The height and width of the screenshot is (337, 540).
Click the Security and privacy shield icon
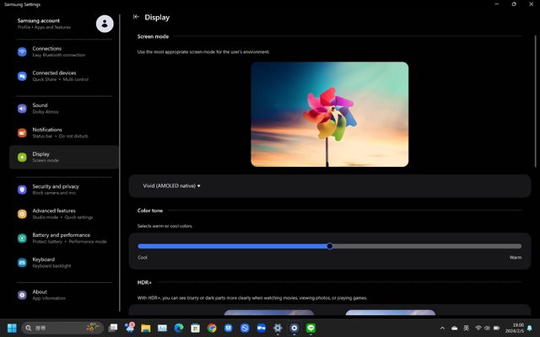(x=22, y=190)
